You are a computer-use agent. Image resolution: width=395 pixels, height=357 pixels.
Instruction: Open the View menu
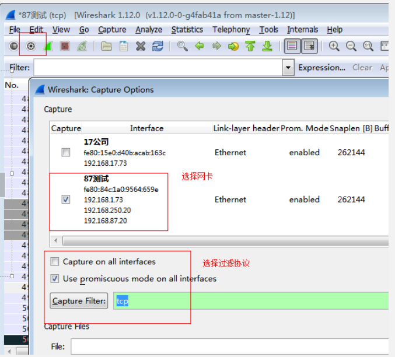click(61, 30)
